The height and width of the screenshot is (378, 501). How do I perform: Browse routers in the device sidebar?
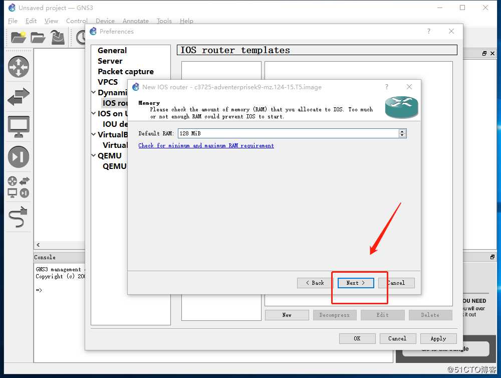coord(19,67)
